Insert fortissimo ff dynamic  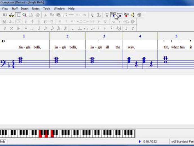60,22
